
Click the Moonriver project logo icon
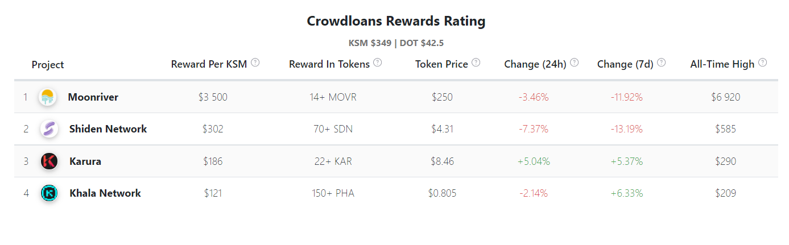click(x=47, y=97)
